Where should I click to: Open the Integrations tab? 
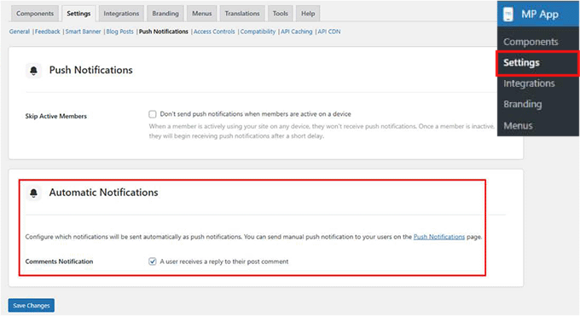121,14
